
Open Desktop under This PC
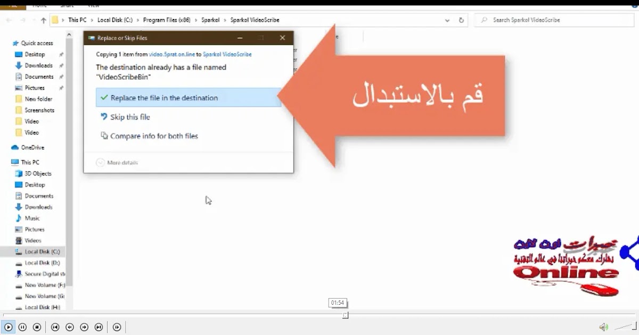[35, 185]
